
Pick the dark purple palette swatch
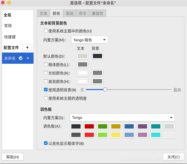click(142, 126)
